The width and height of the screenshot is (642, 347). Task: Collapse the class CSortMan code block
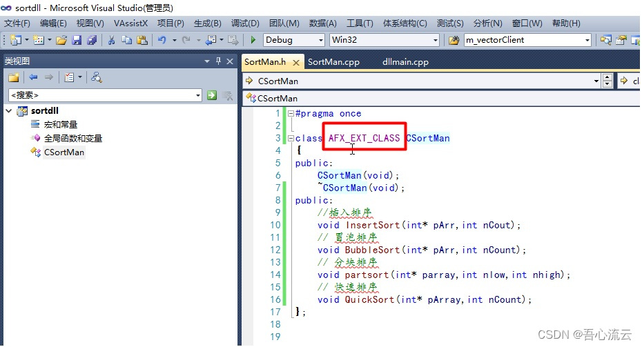(x=291, y=138)
